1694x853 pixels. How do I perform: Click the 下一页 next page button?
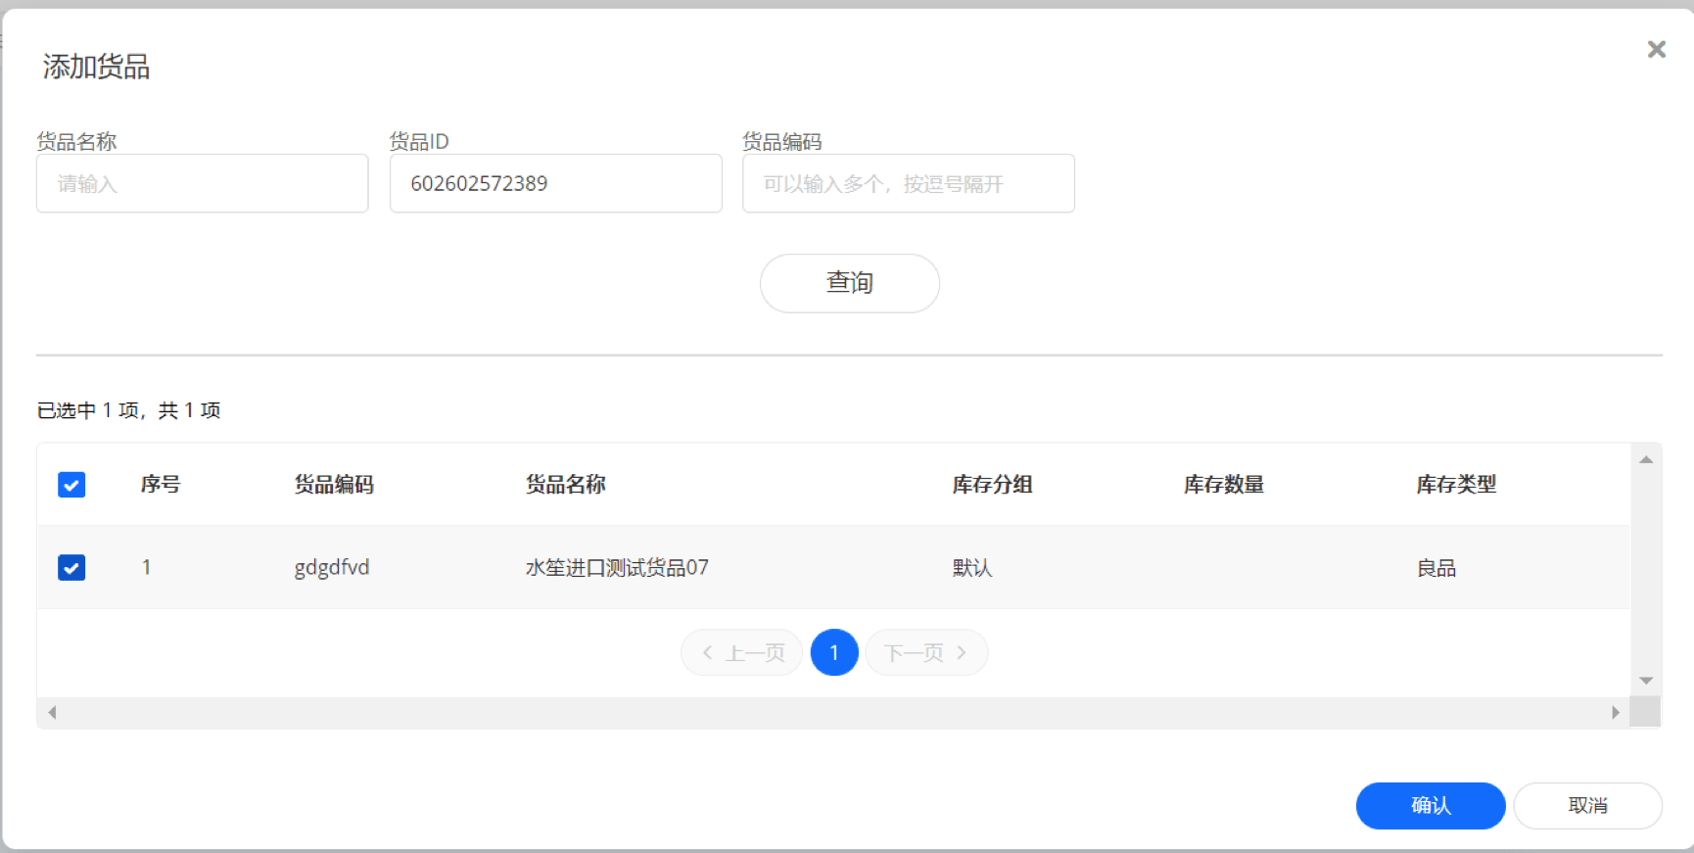926,653
